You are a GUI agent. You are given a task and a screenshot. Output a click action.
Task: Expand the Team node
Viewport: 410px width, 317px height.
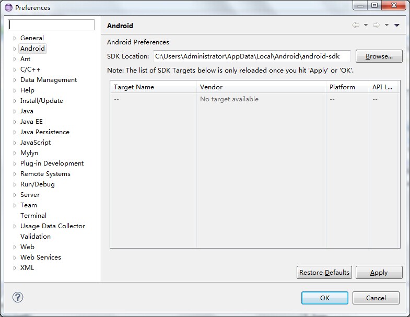pyautogui.click(x=15, y=206)
